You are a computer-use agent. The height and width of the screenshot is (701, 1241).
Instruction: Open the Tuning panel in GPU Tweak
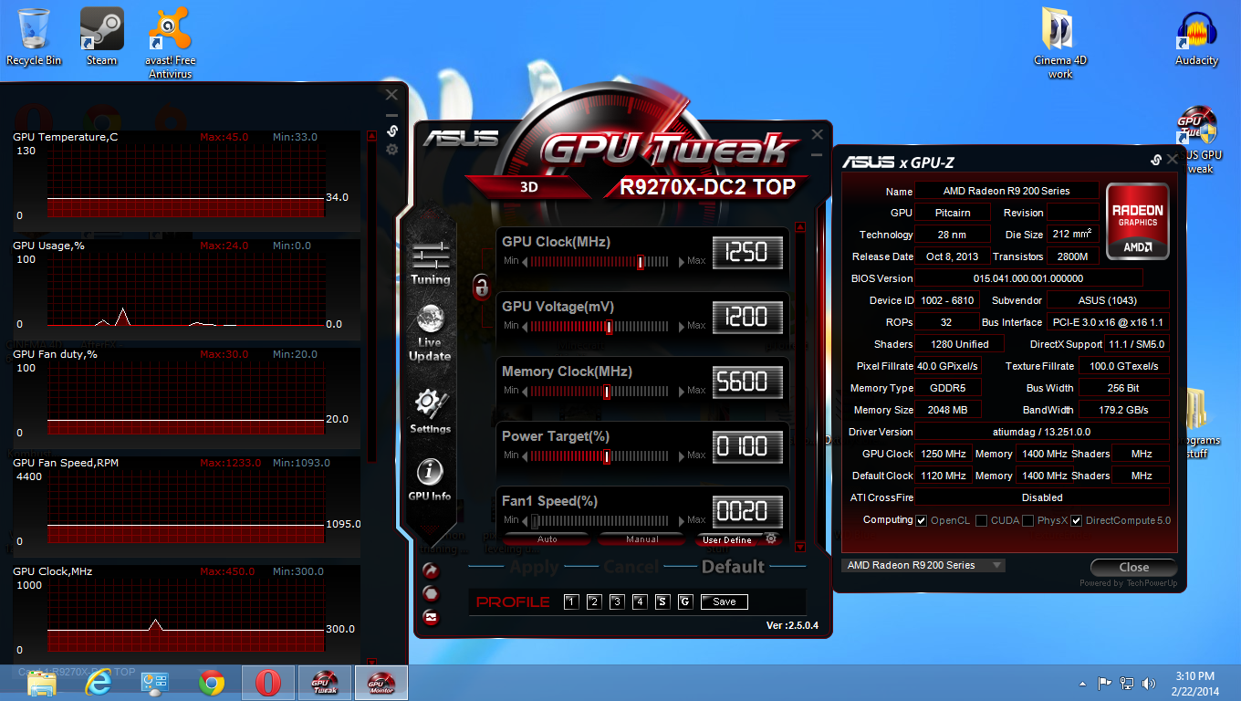[x=430, y=263]
